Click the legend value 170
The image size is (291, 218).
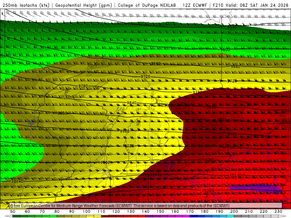pyautogui.click(x=190, y=211)
